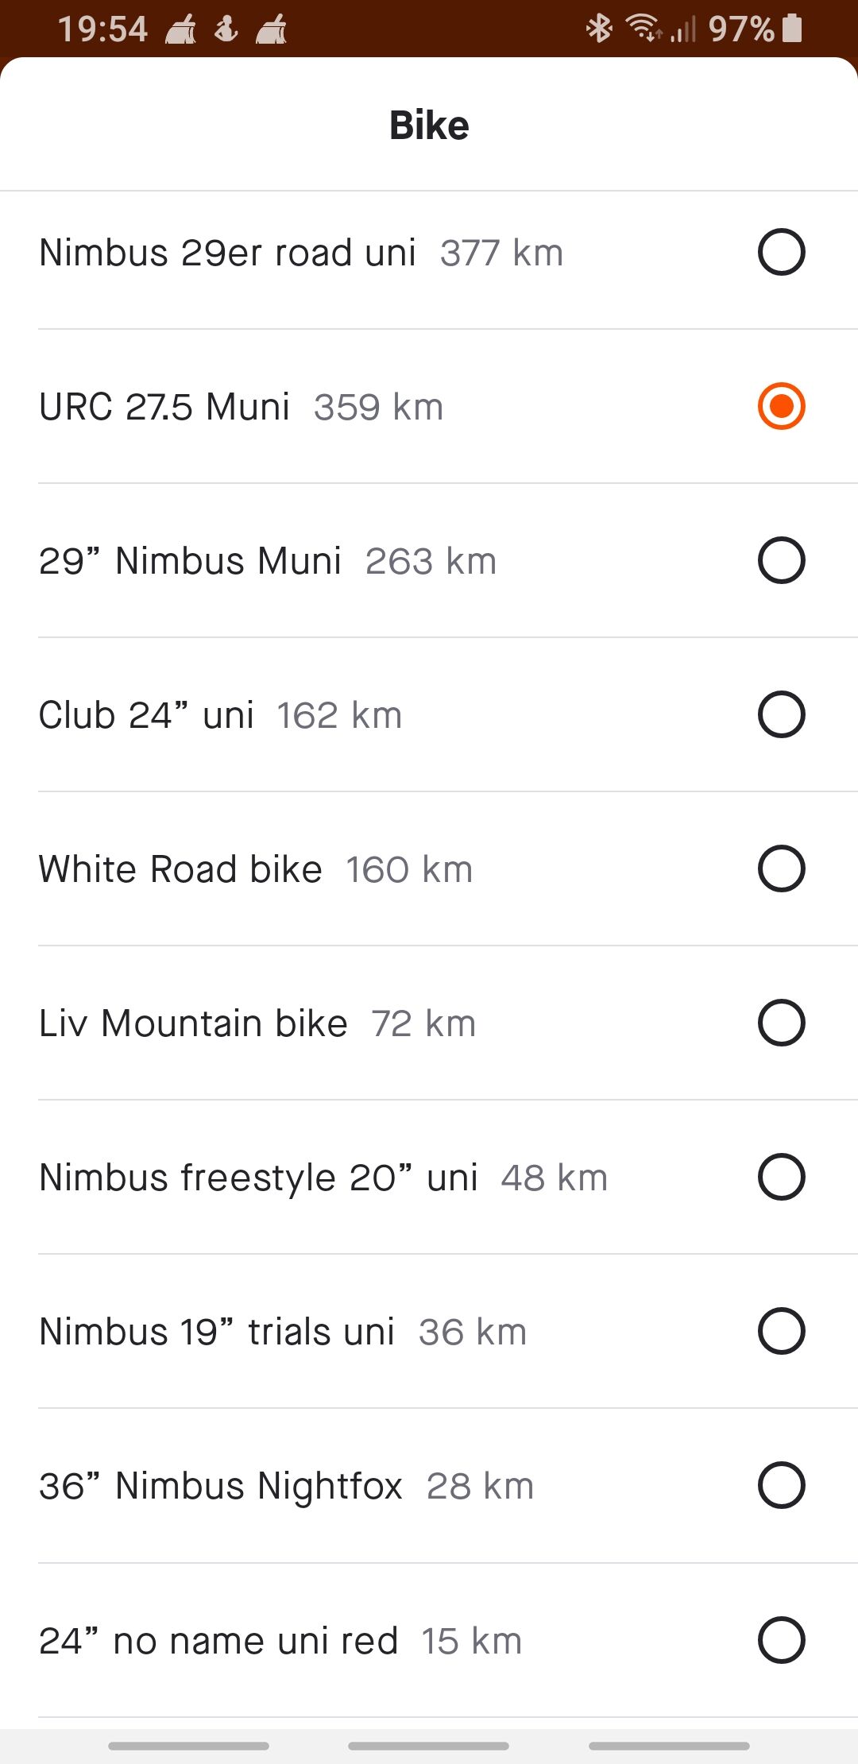Choose the 29” Nimbus Muni radio button
This screenshot has width=858, height=1764.
click(782, 560)
